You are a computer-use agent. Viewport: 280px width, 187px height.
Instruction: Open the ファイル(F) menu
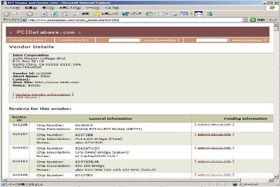(x=12, y=7)
